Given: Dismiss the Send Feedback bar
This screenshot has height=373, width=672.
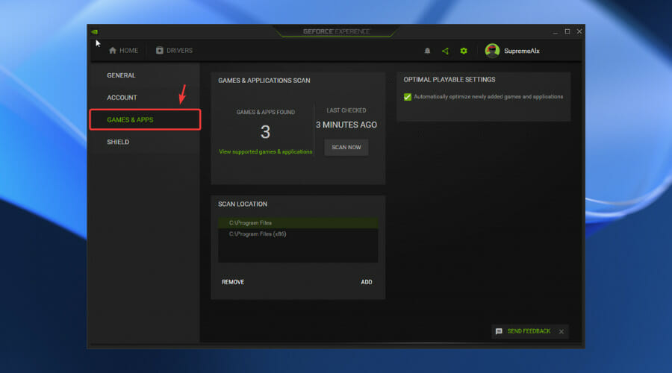Looking at the screenshot, I should [561, 331].
